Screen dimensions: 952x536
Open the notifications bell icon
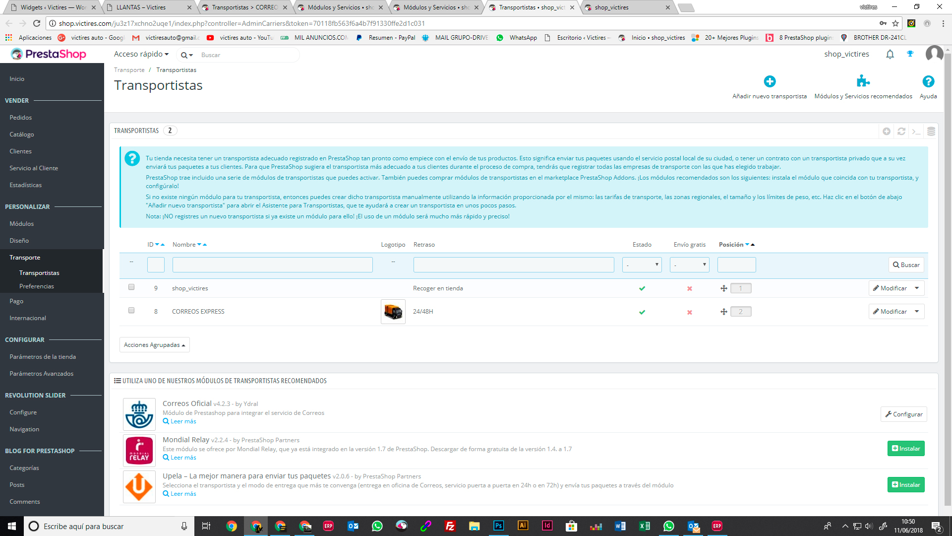coord(890,54)
